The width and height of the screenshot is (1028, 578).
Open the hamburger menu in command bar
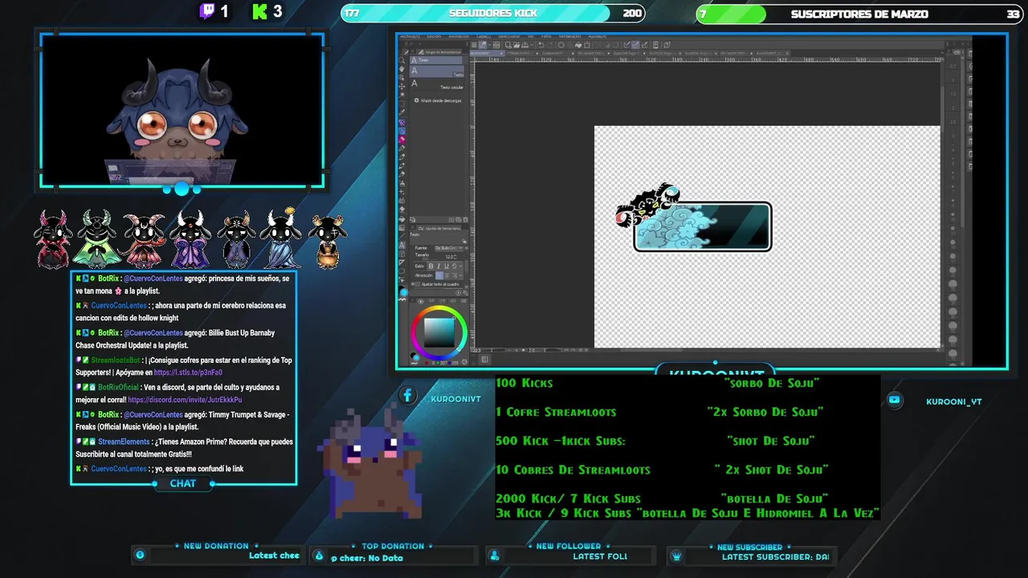pos(474,45)
